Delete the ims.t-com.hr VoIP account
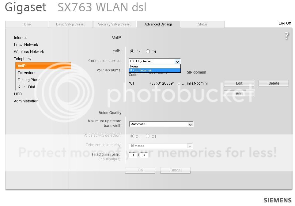 click(x=274, y=83)
